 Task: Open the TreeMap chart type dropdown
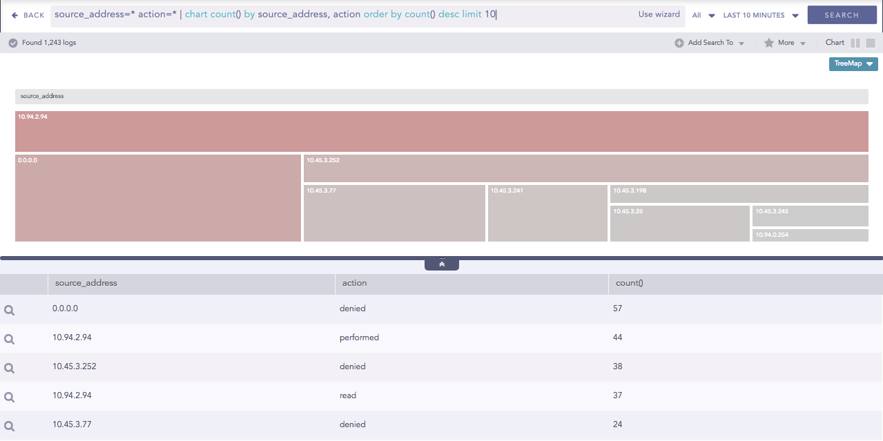[x=853, y=63]
